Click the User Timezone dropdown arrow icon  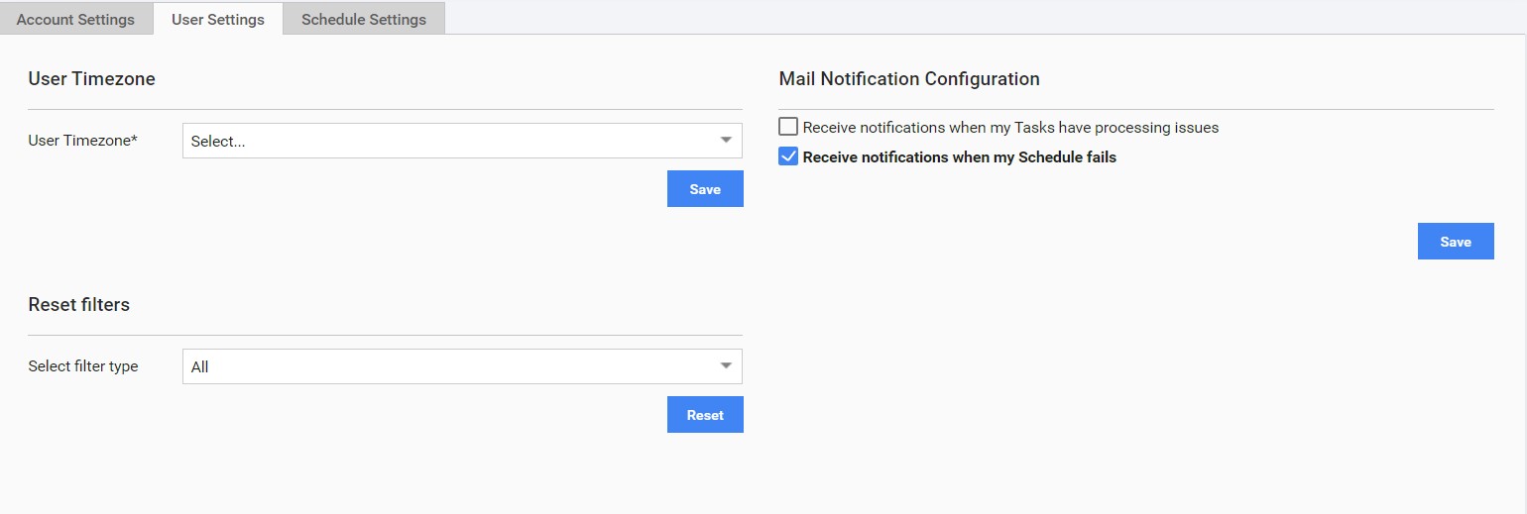tap(726, 141)
